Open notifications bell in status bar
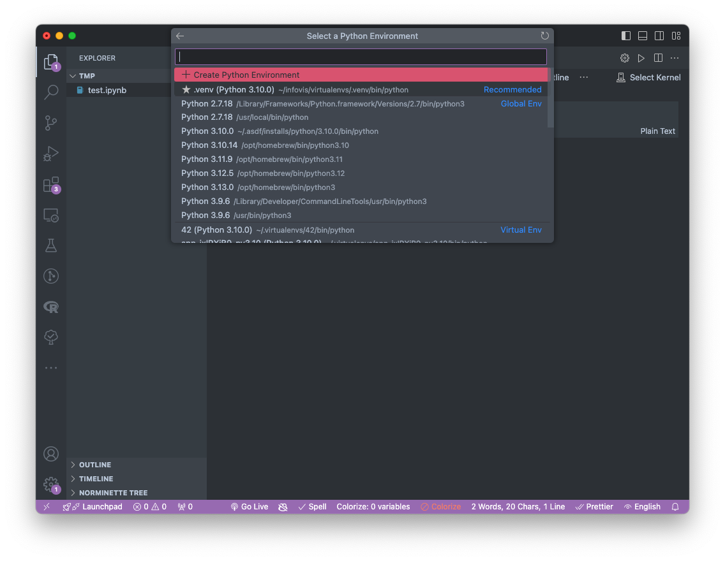Viewport: 725px width, 561px height. 675,507
